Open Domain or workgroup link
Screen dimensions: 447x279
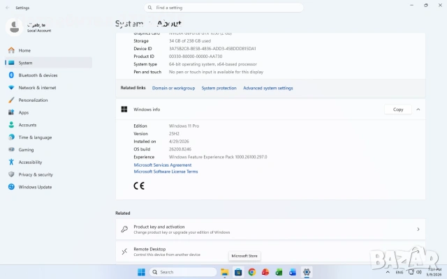click(173, 88)
